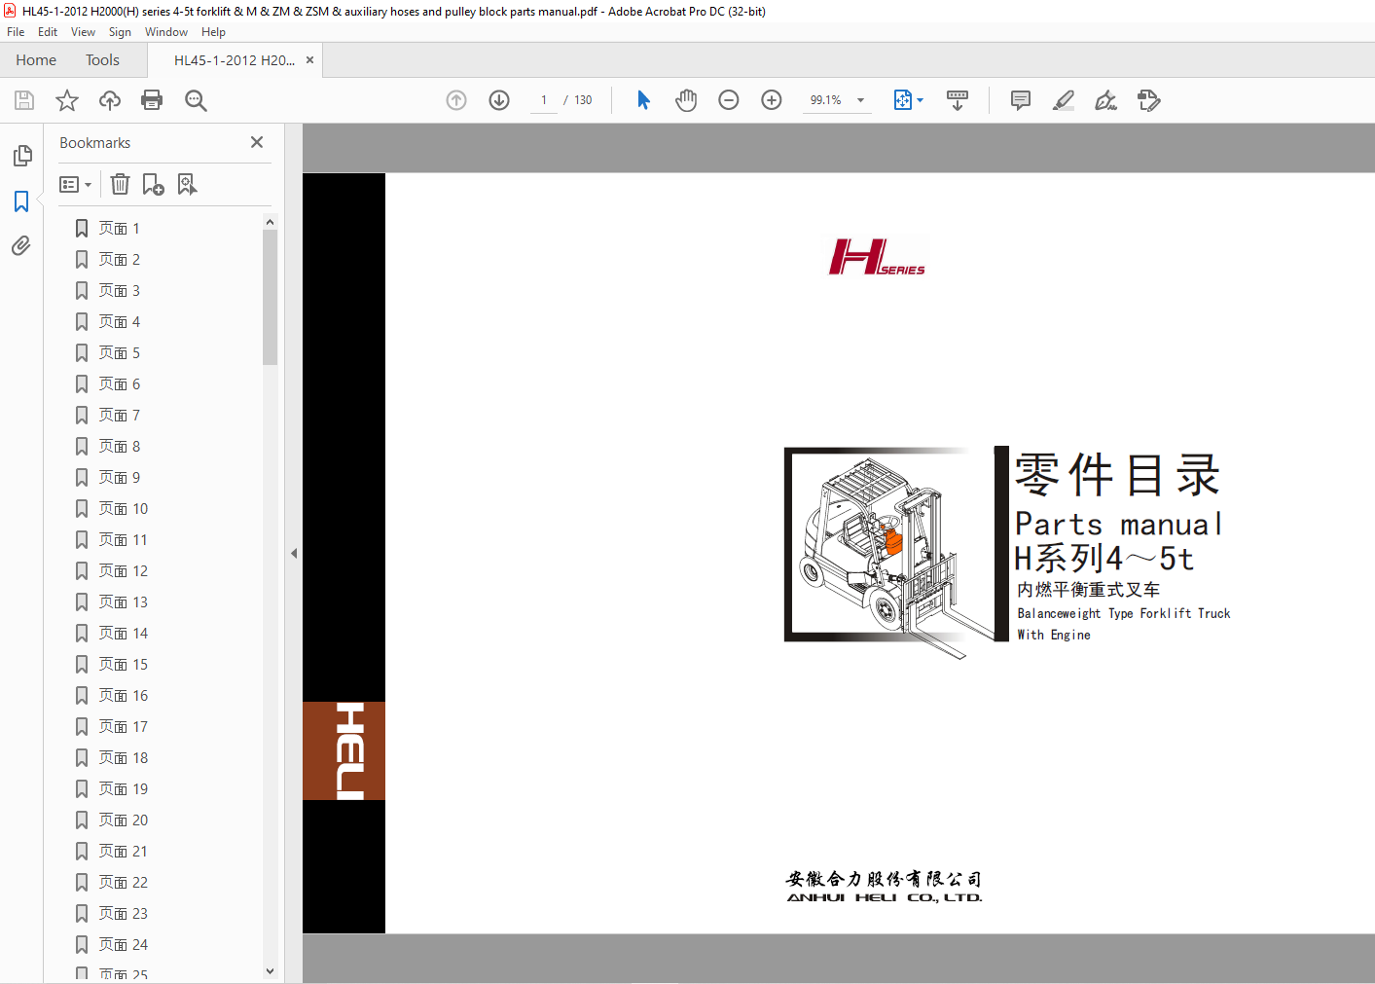The height and width of the screenshot is (984, 1375).
Task: Open Page Thumbnails panel icon
Action: click(x=22, y=156)
